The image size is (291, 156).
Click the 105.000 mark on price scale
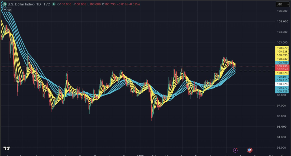(283, 22)
